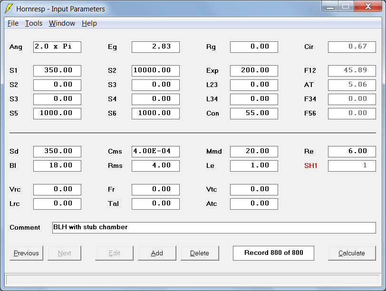This screenshot has height=291, width=386.
Task: Click the Record 800 of 800 box
Action: [273, 253]
